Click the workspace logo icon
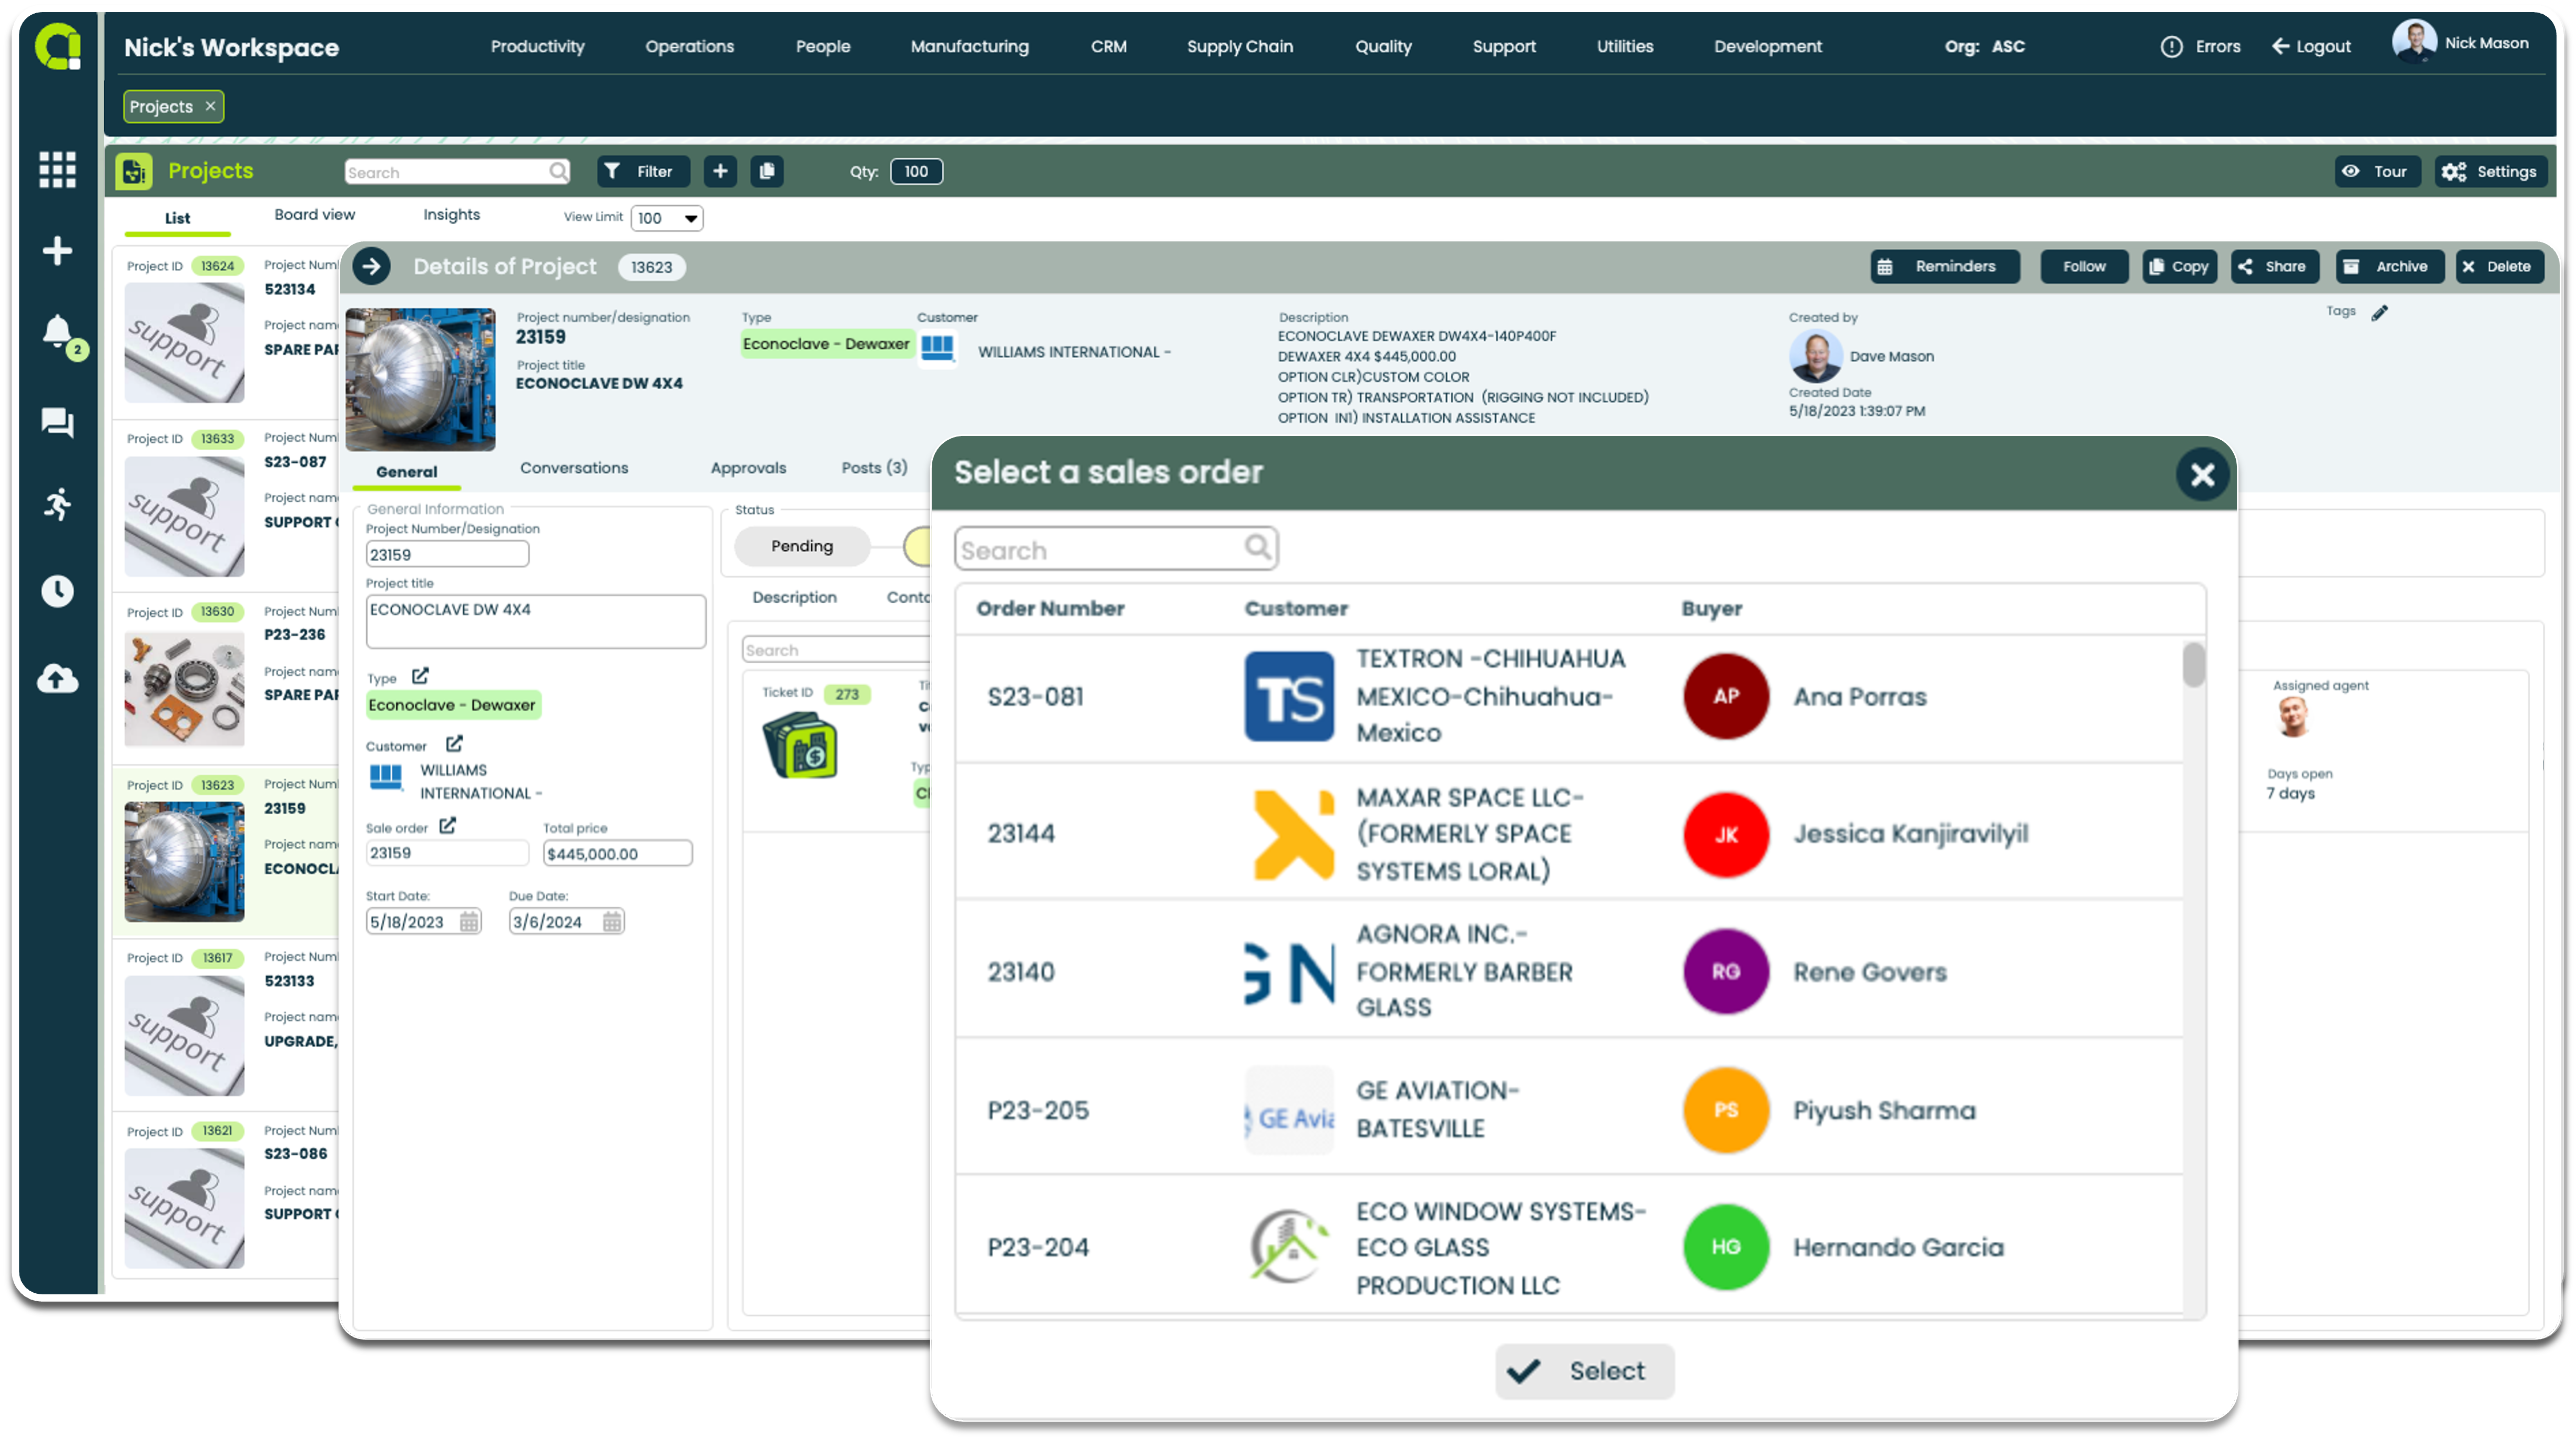The width and height of the screenshot is (2576, 1439). pos(58,46)
